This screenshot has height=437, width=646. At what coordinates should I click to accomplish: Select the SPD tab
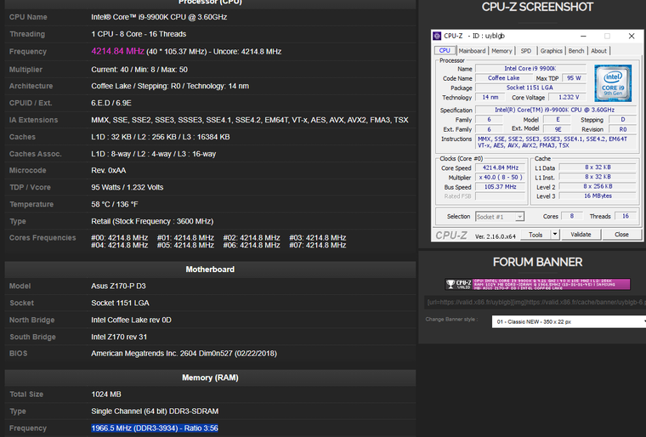click(x=525, y=51)
